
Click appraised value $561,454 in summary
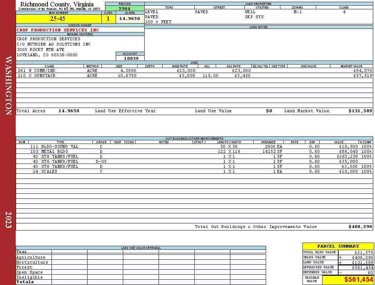tap(362, 268)
